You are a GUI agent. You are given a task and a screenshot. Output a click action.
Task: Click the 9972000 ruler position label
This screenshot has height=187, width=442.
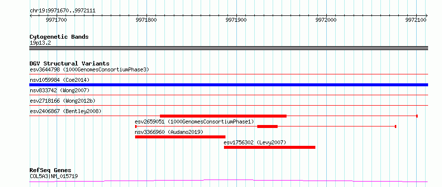(326, 20)
